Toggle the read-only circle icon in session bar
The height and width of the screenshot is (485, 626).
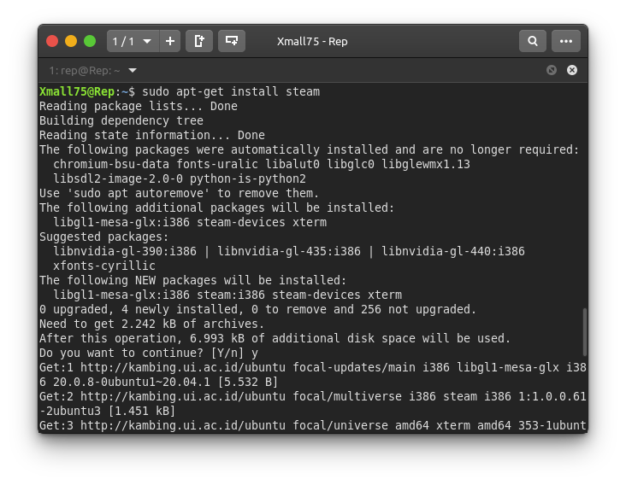(552, 70)
